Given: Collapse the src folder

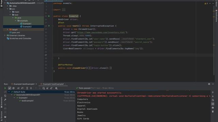Looking at the screenshot, I should tap(7, 9).
